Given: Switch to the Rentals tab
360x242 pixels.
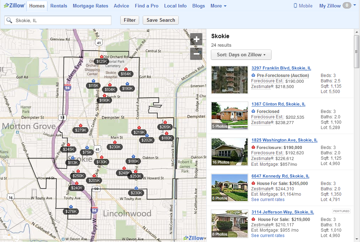Looking at the screenshot, I should (x=59, y=6).
